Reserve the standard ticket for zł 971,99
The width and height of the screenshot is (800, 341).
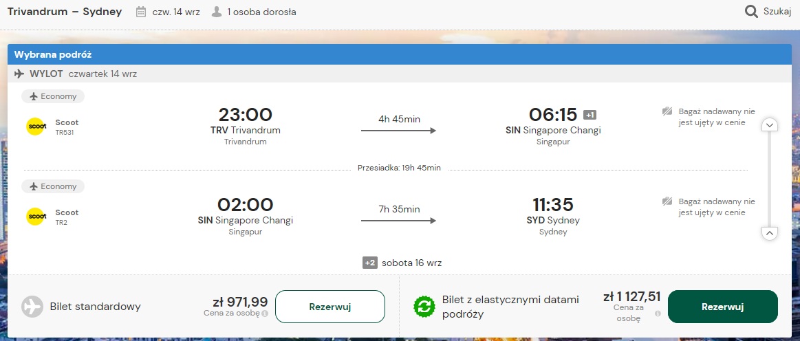pyautogui.click(x=330, y=307)
